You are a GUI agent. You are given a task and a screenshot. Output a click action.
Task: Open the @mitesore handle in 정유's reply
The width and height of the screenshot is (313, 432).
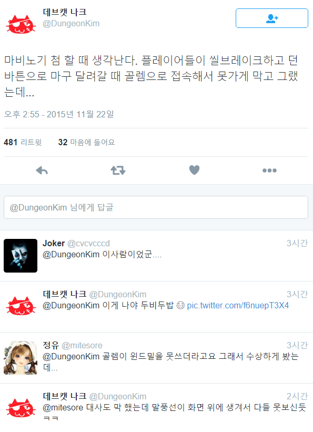(82, 346)
